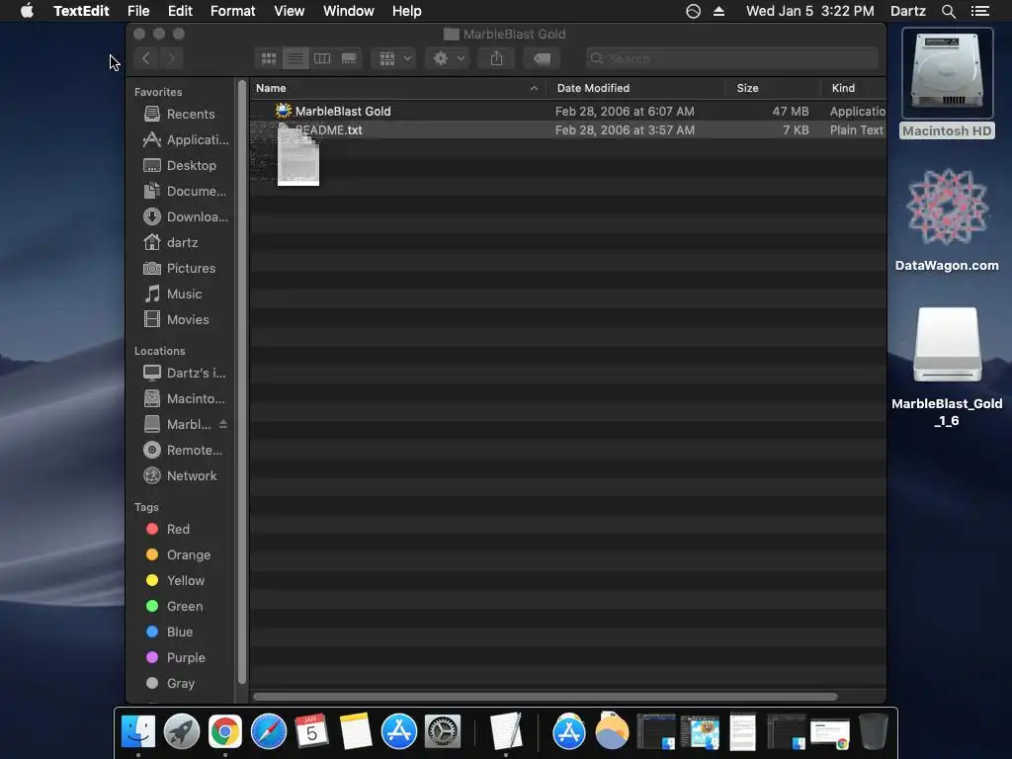Select Network in the sidebar

pos(180,476)
